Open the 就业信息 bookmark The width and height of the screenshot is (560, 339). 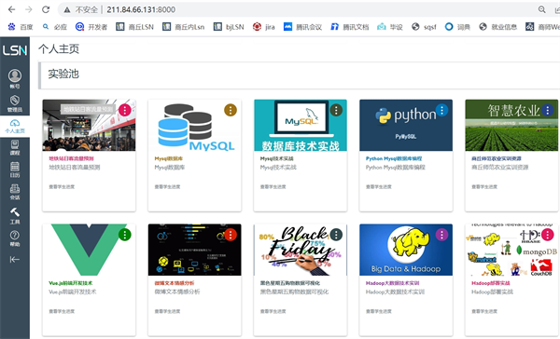[x=497, y=27]
